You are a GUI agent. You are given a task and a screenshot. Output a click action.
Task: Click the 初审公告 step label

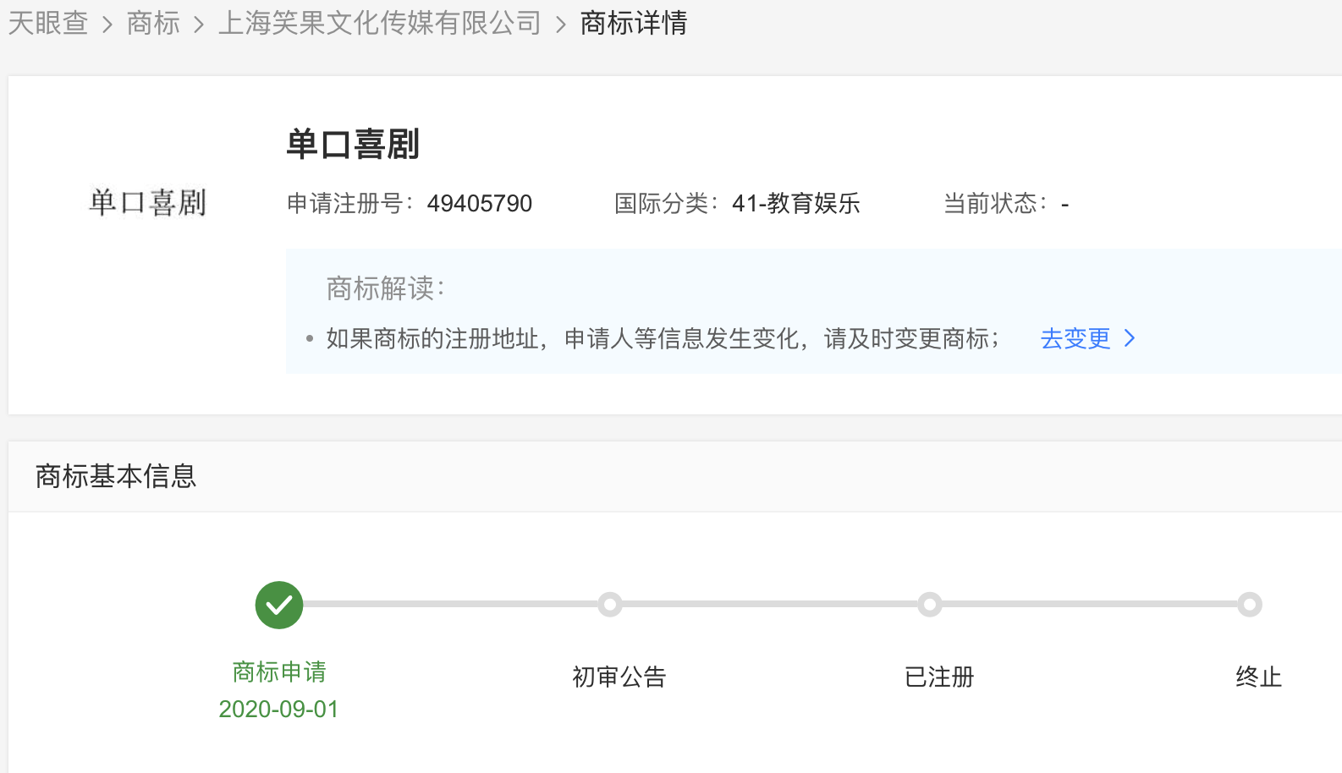(x=619, y=677)
